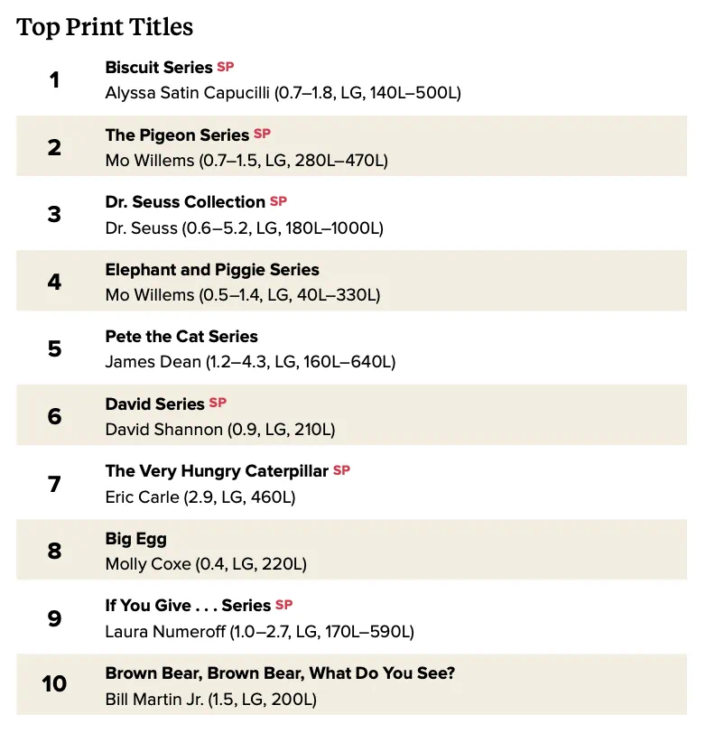Click the SP badge beside The Pigeon Series
Viewport: 706px width, 733px height.
click(263, 135)
